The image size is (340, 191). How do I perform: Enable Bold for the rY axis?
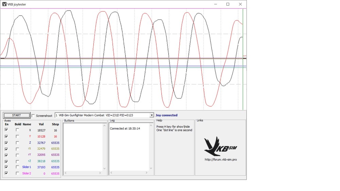pos(17,155)
